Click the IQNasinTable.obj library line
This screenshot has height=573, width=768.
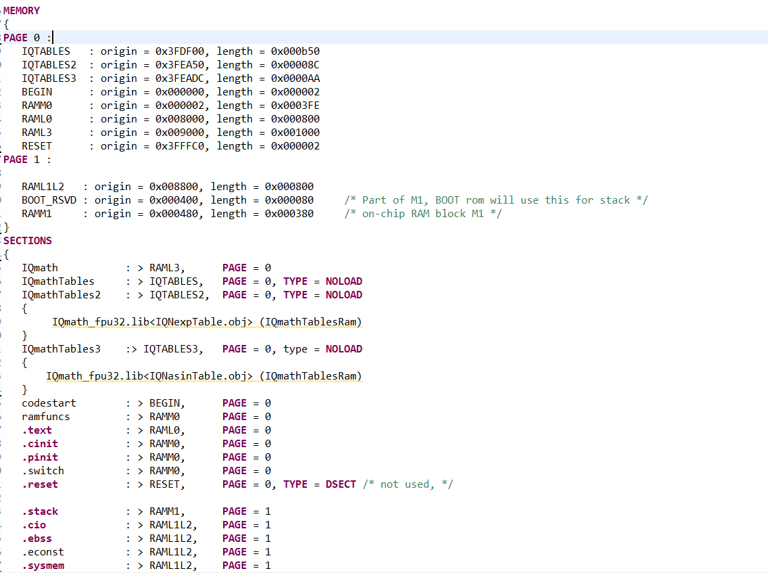click(x=203, y=376)
